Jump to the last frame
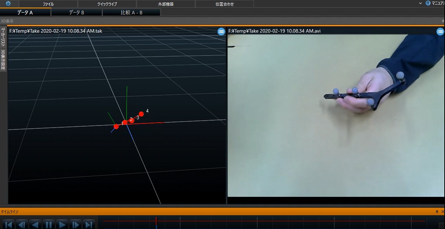Image resolution: width=445 pixels, height=229 pixels. pyautogui.click(x=88, y=224)
